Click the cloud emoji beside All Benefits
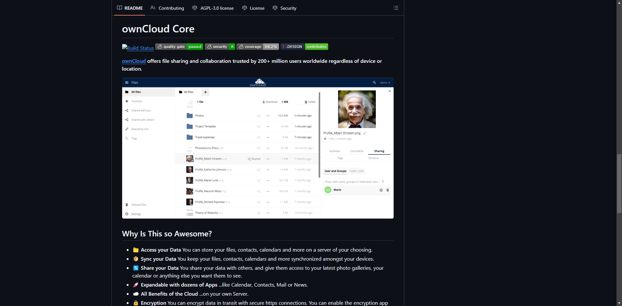The width and height of the screenshot is (622, 306). coord(136,294)
